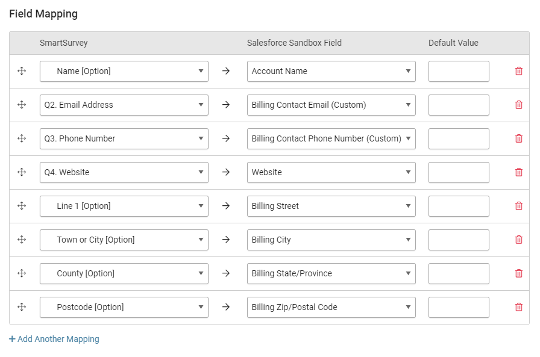The image size is (540, 357).
Task: Expand the Town or City [Option] dropdown
Action: click(x=124, y=240)
